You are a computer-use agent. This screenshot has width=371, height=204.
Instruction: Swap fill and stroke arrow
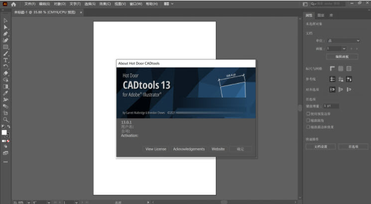coord(8,127)
